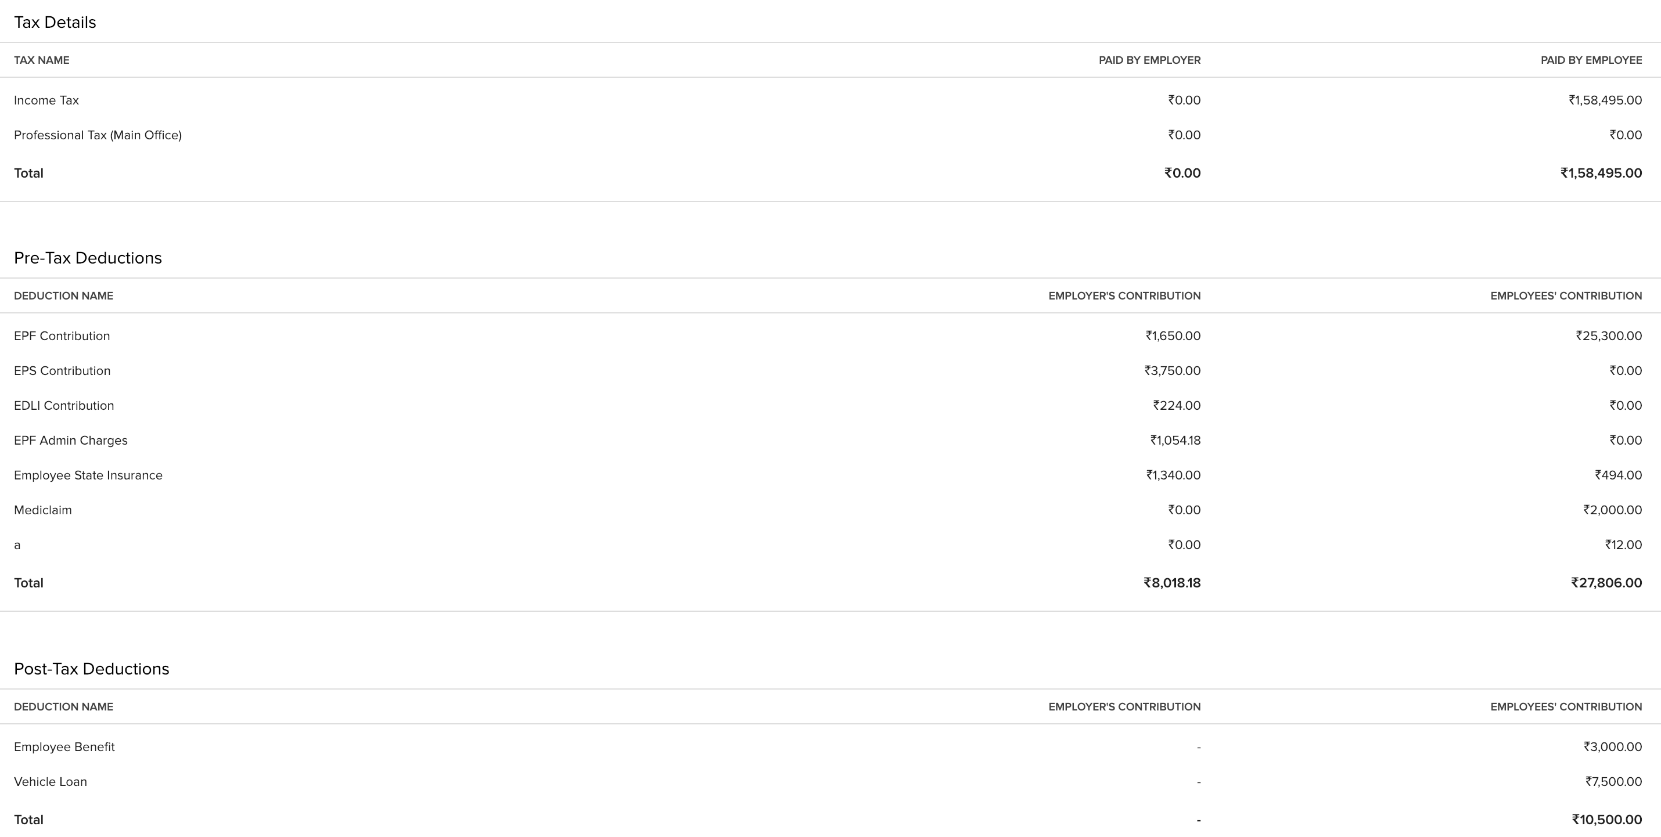Click EPF Admin Charges amount ₹1,054.18
1661x837 pixels.
click(x=1175, y=441)
